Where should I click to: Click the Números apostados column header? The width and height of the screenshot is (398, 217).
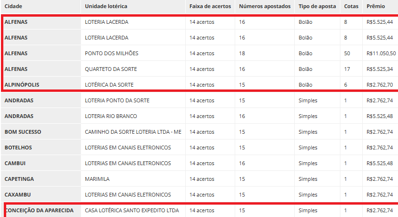(x=265, y=6)
